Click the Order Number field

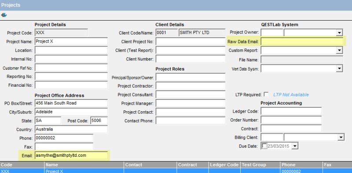coord(291,120)
